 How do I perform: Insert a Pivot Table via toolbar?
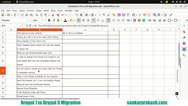[x=128, y=15]
